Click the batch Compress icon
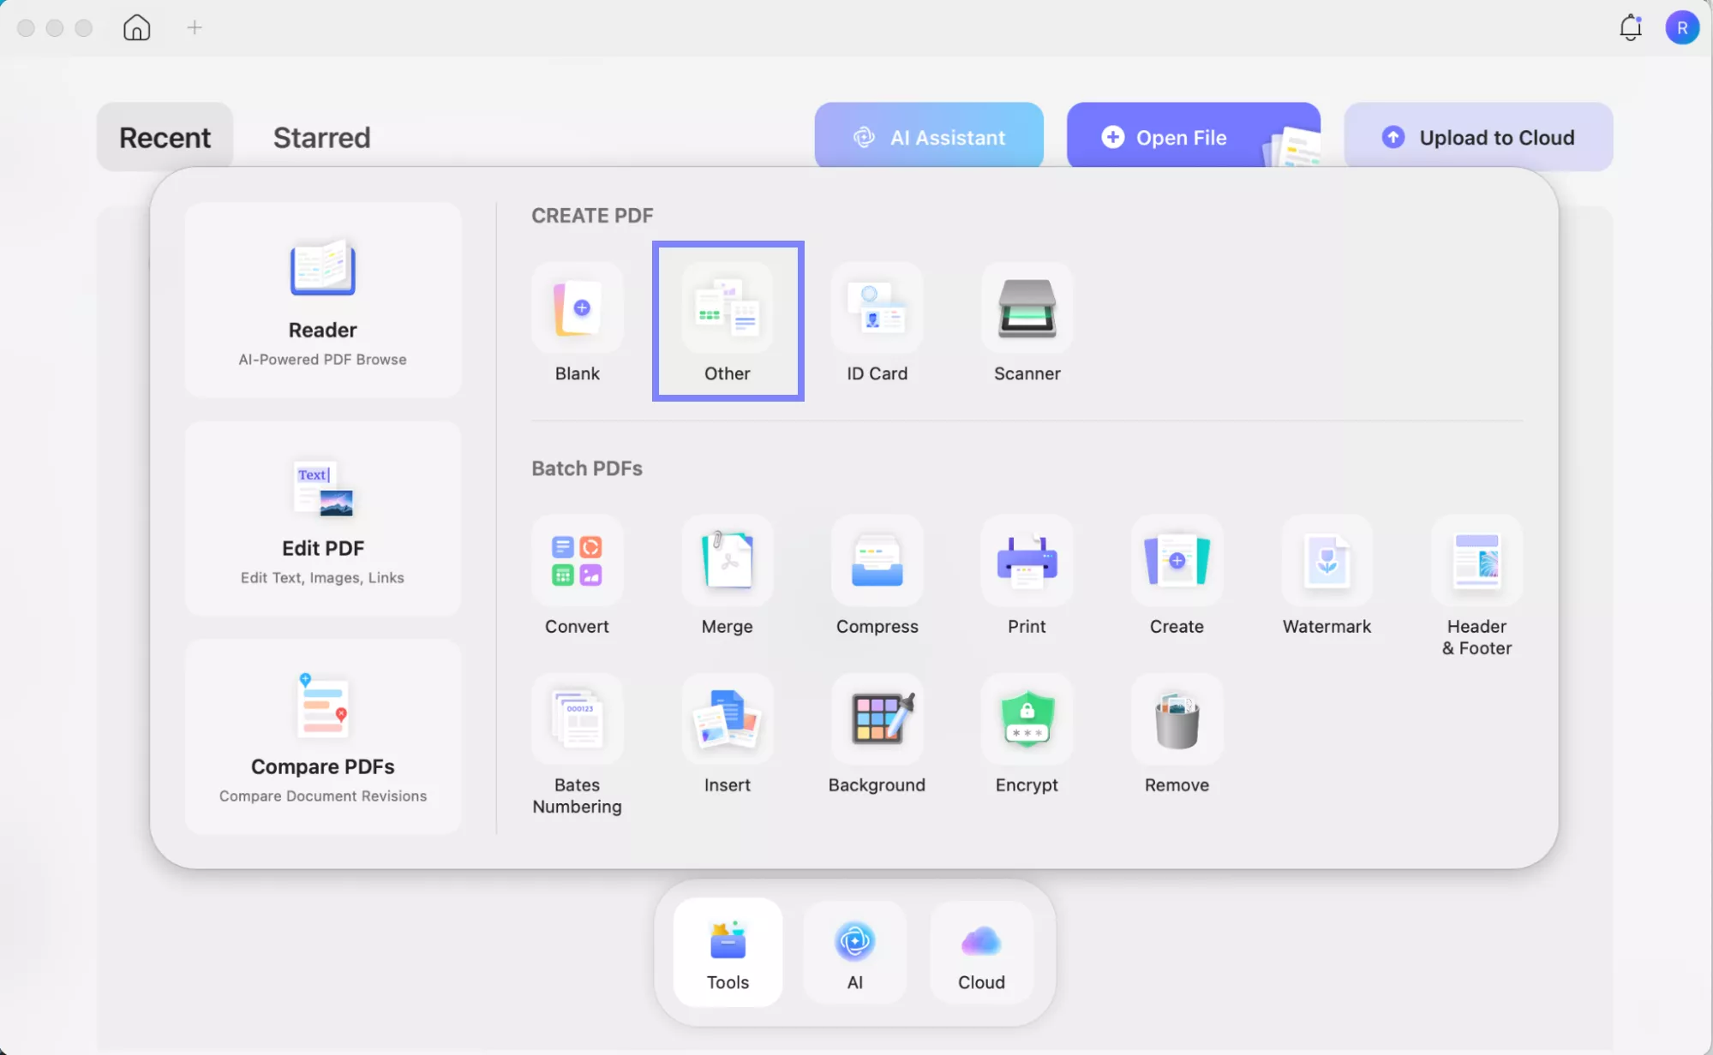The width and height of the screenshot is (1713, 1055). pyautogui.click(x=877, y=561)
